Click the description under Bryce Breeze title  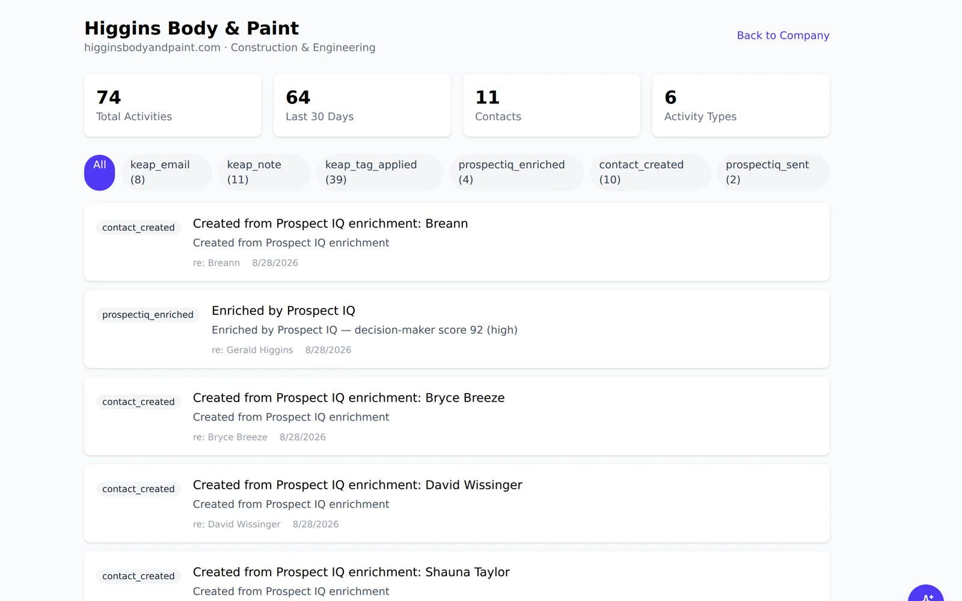291,417
